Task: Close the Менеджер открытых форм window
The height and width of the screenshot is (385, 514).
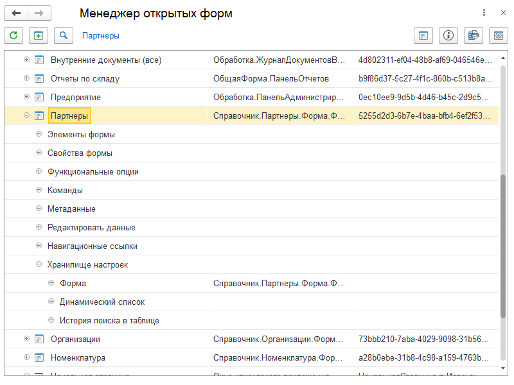Action: point(503,13)
